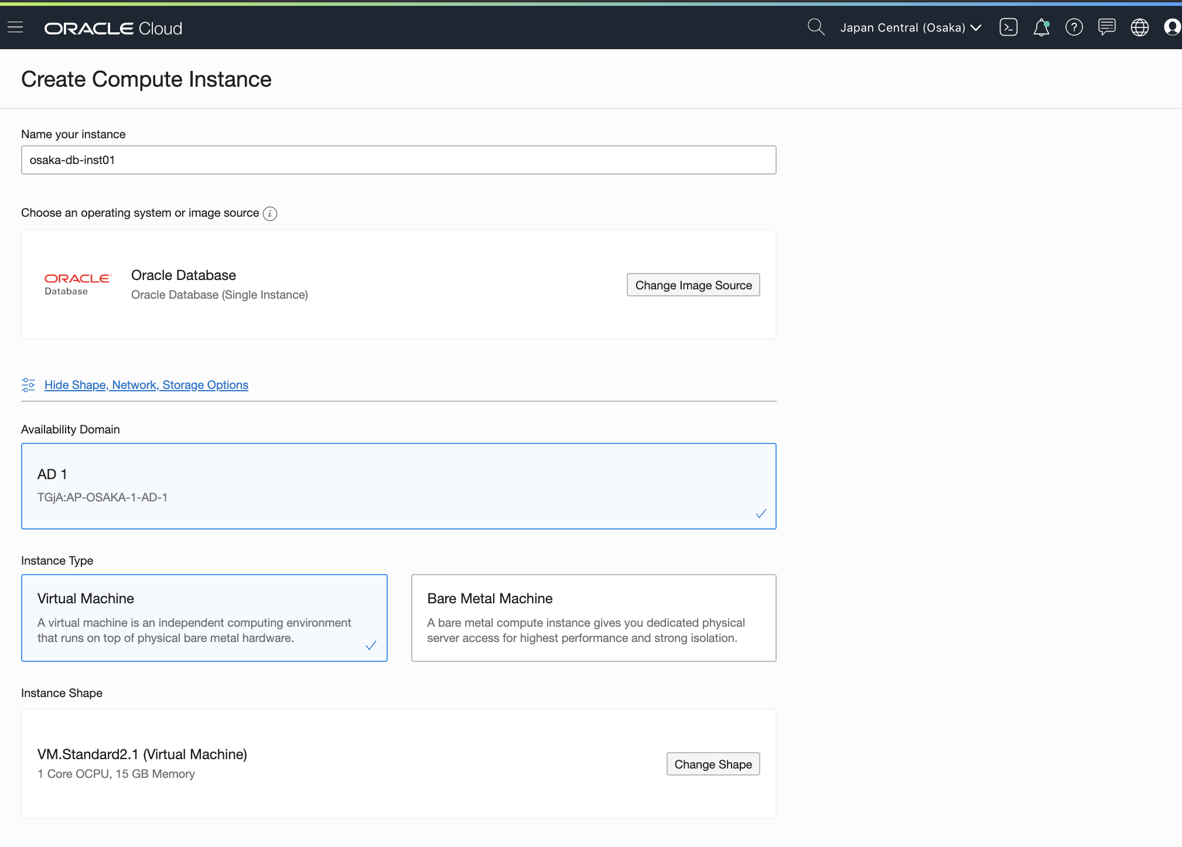
Task: Select Bare Metal Machine instance type
Action: tap(594, 618)
